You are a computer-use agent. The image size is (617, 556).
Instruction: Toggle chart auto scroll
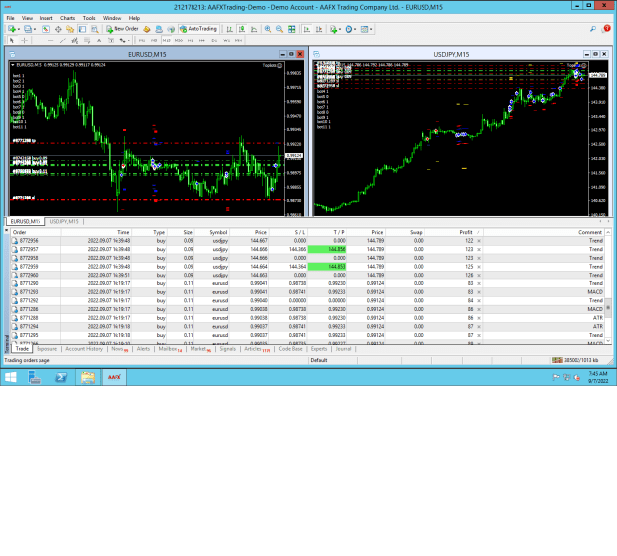(307, 29)
